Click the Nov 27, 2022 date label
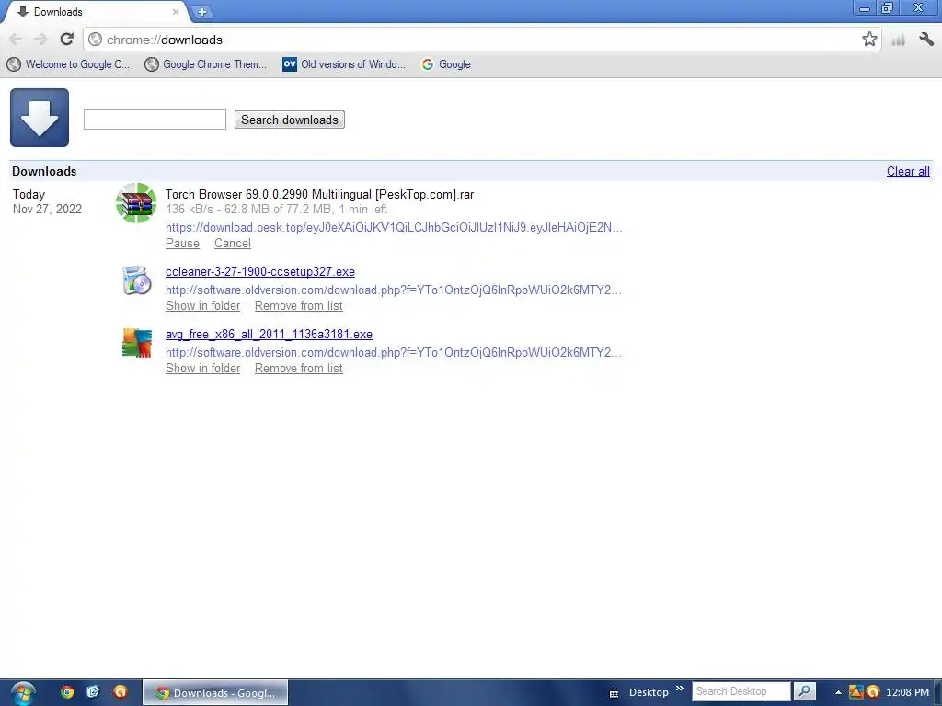 pyautogui.click(x=48, y=209)
